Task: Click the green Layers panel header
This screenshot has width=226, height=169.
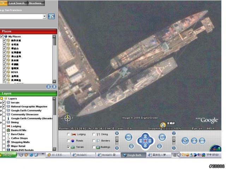Action: point(28,93)
